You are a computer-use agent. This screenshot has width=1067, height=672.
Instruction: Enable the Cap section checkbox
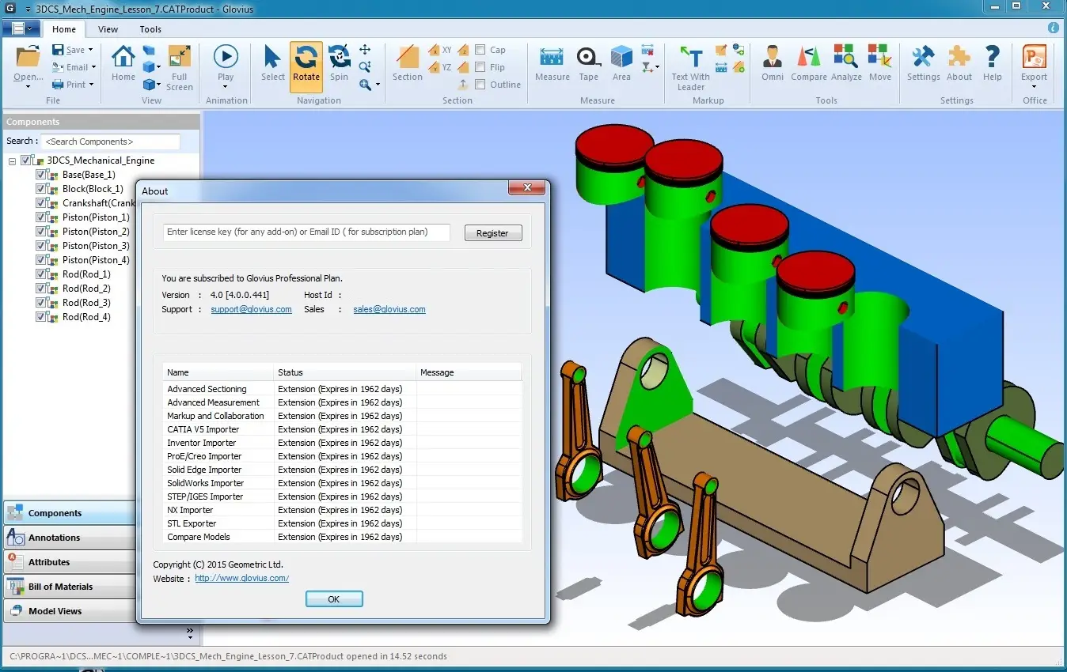click(x=480, y=50)
